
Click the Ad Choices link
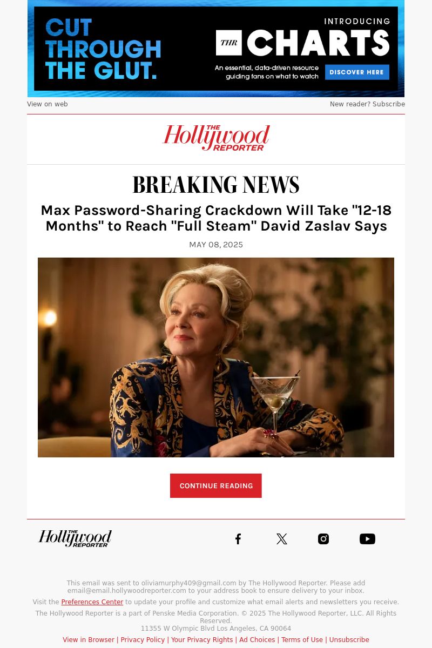coord(257,640)
